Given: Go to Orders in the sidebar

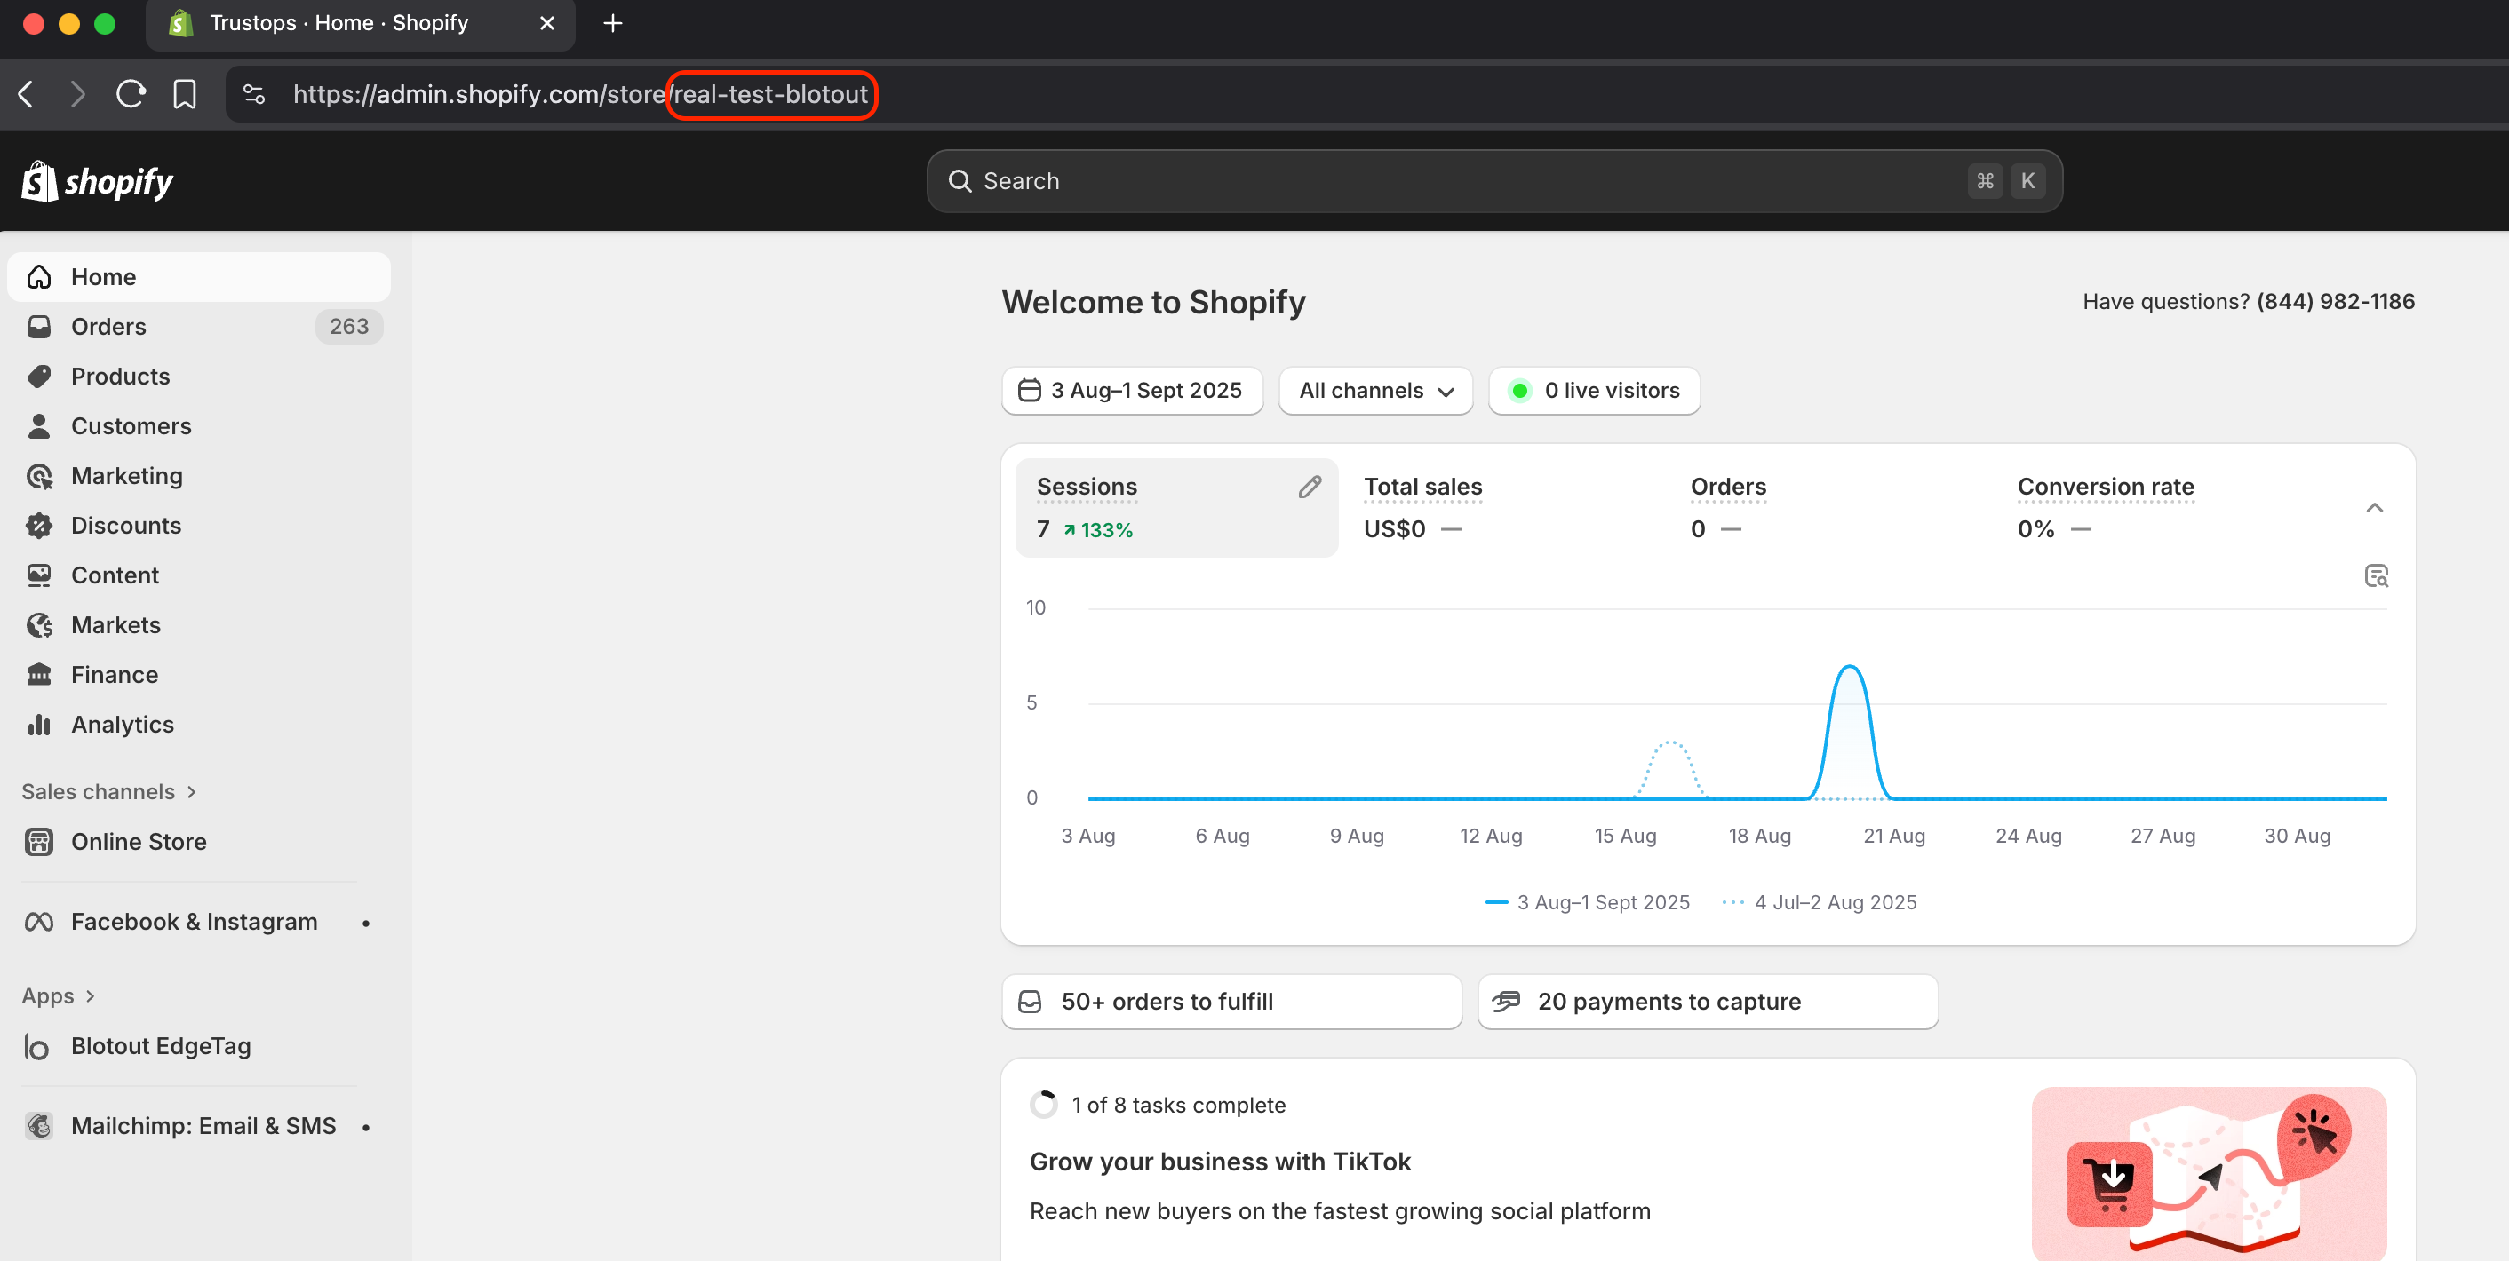Looking at the screenshot, I should point(108,326).
